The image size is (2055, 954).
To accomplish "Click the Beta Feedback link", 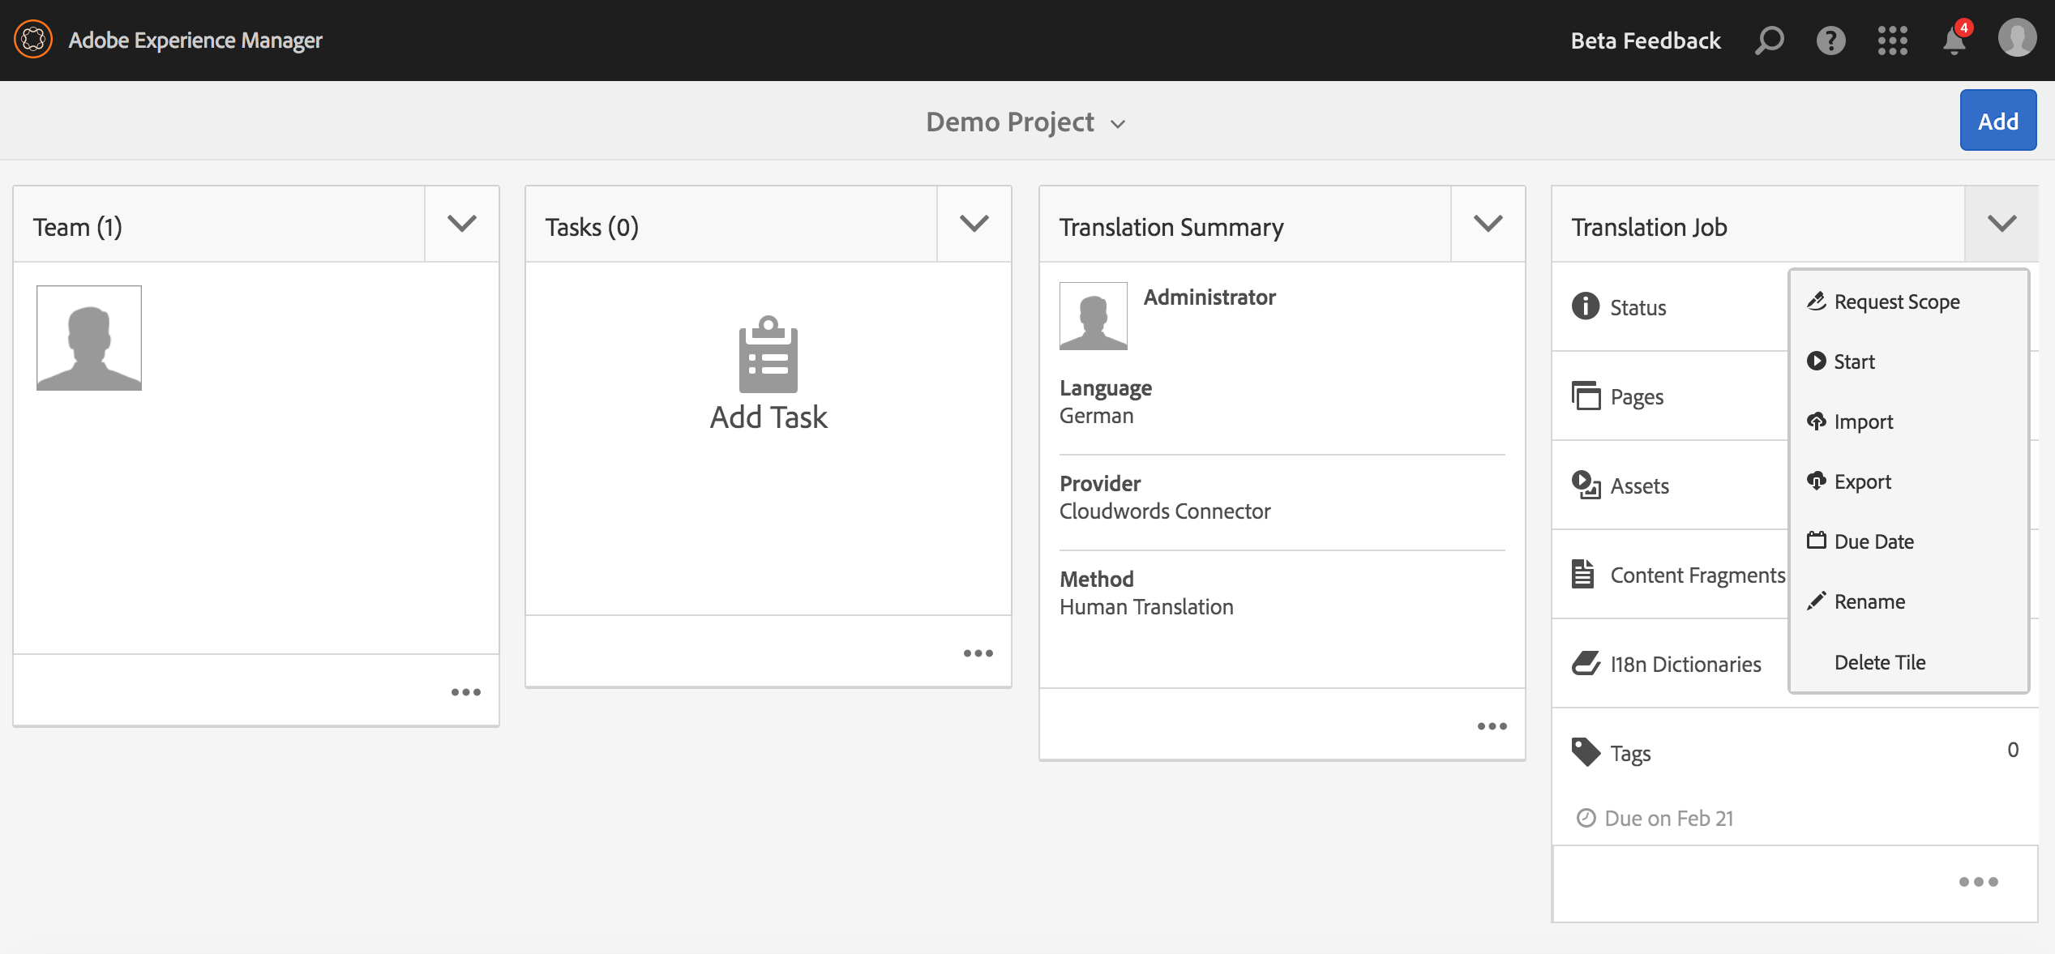I will [1645, 41].
